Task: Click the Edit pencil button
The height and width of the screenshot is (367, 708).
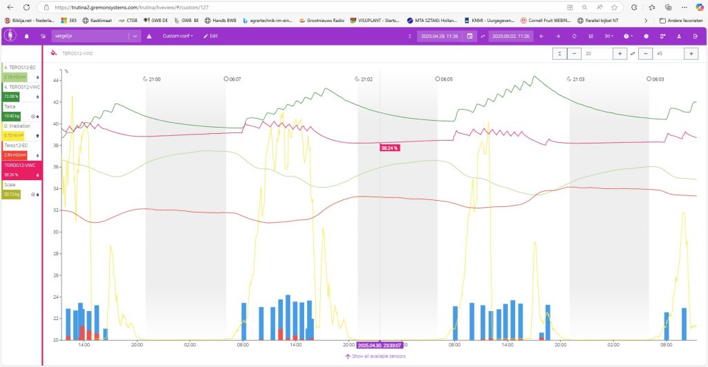Action: point(210,36)
